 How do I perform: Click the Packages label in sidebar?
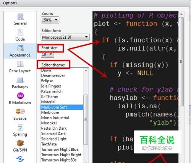click(20, 87)
